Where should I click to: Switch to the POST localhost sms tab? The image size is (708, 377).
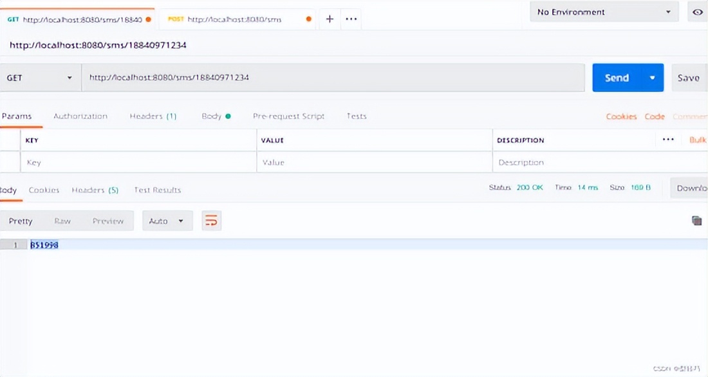[236, 19]
